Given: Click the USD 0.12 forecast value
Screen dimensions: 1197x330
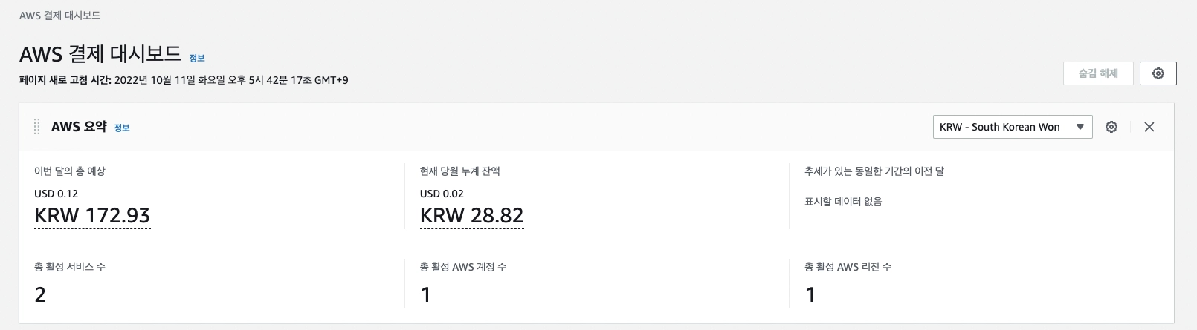Looking at the screenshot, I should tap(56, 194).
